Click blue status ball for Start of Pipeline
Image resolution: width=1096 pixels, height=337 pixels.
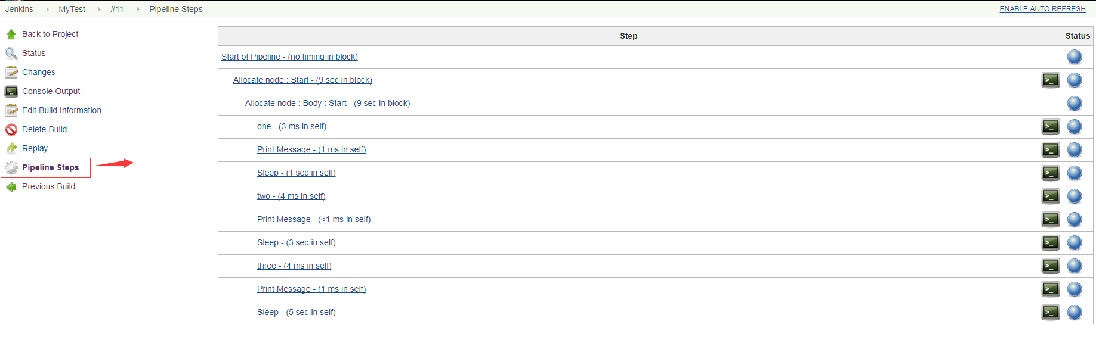[1074, 57]
